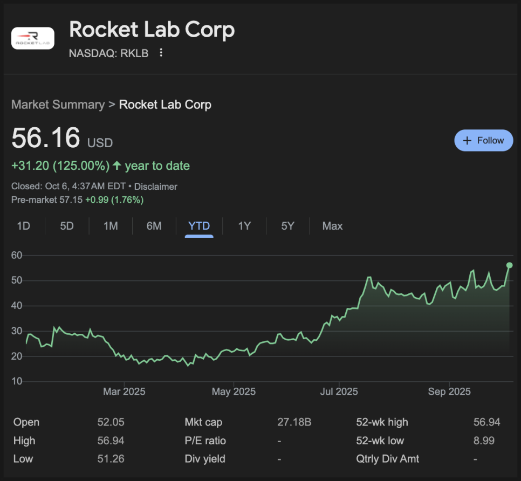Show the 1Y price chart
Viewport: 521px width, 481px height.
click(x=244, y=226)
